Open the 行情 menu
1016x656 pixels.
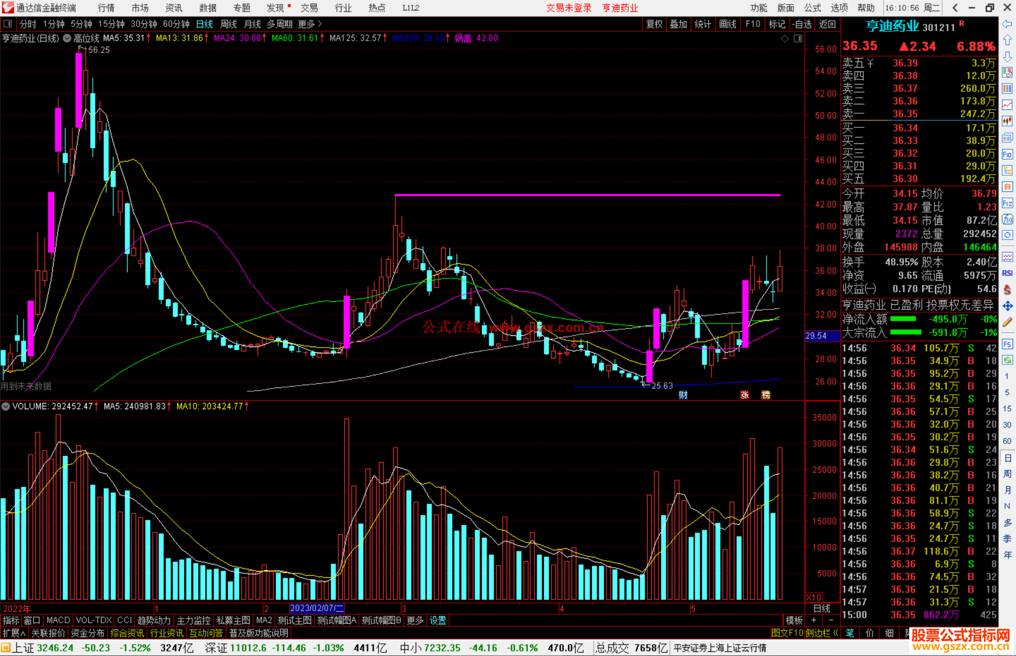tap(106, 8)
